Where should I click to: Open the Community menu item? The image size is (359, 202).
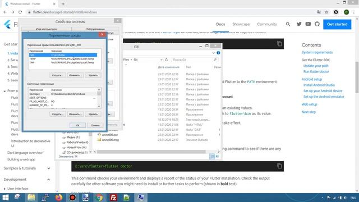click(267, 24)
